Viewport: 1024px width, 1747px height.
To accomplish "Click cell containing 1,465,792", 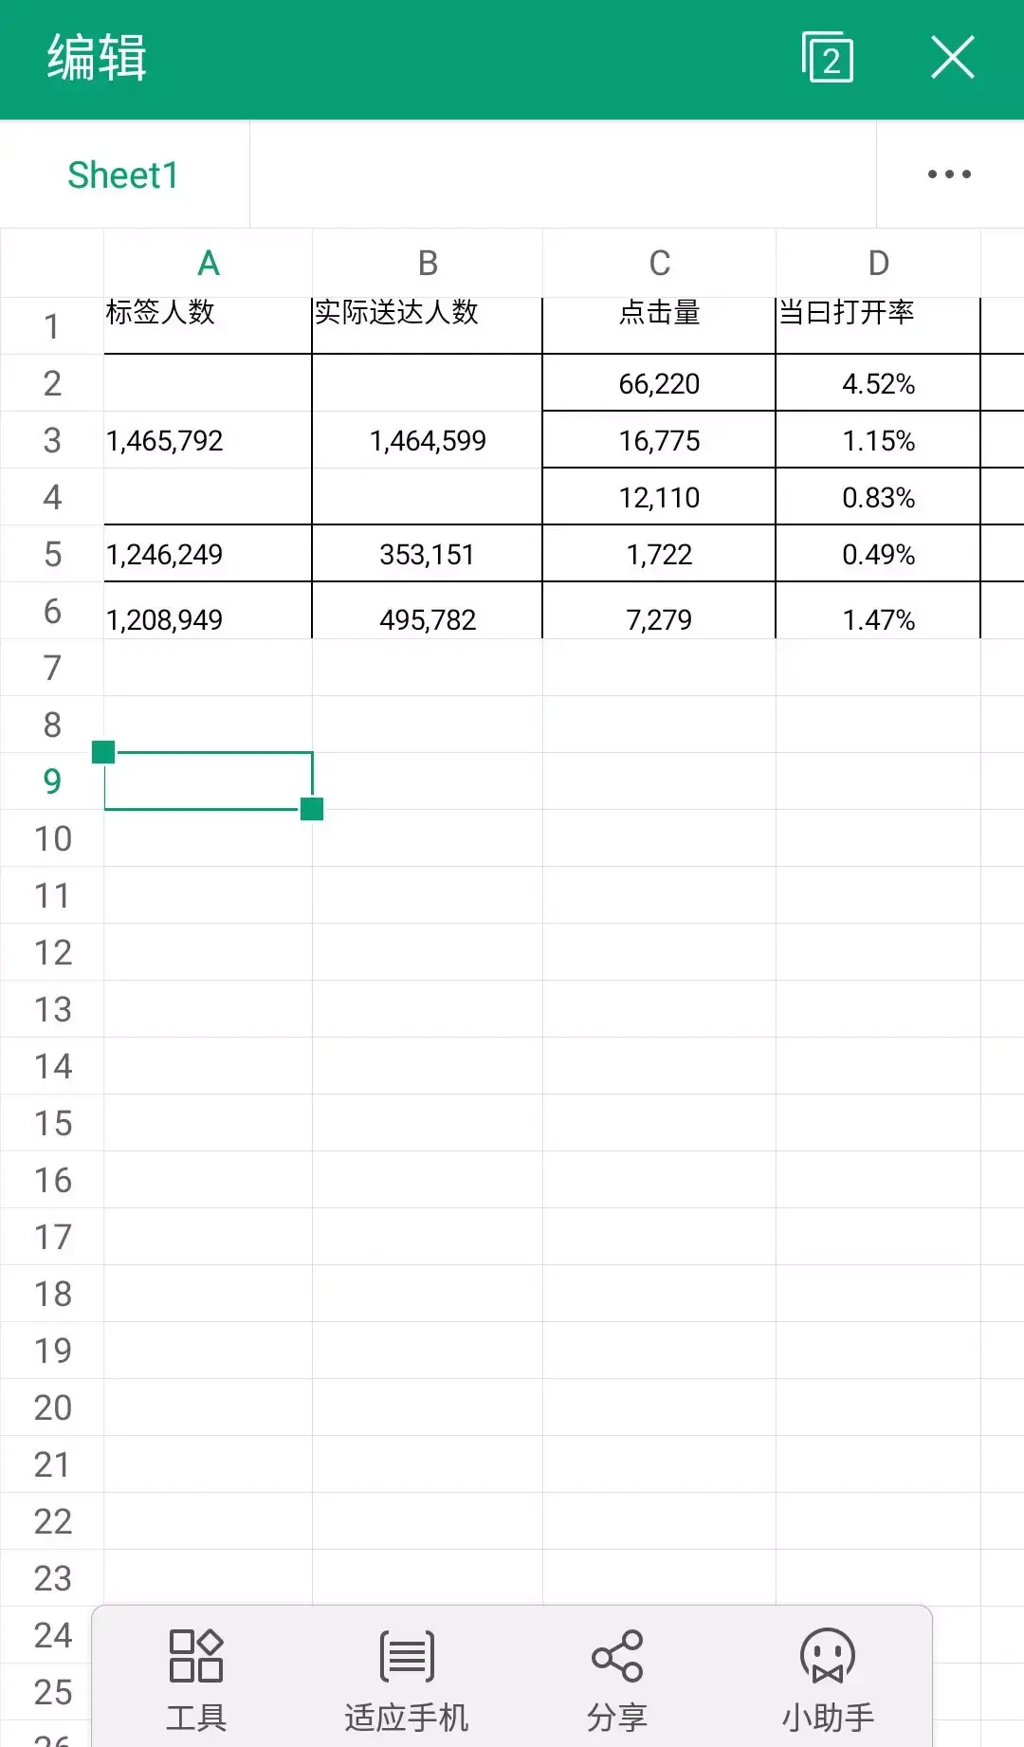I will click(208, 440).
